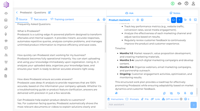The height and width of the screenshot is (111, 200).
Task: Click the edit icon beside Prodassist - Questions
Action: pos(49,12)
